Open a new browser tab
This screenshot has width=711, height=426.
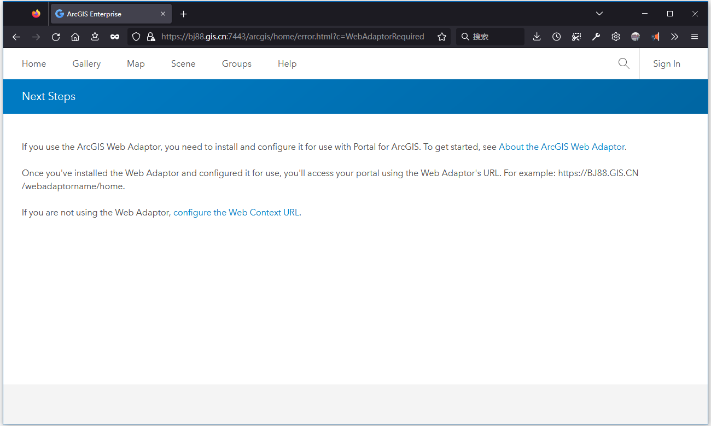[x=184, y=14]
